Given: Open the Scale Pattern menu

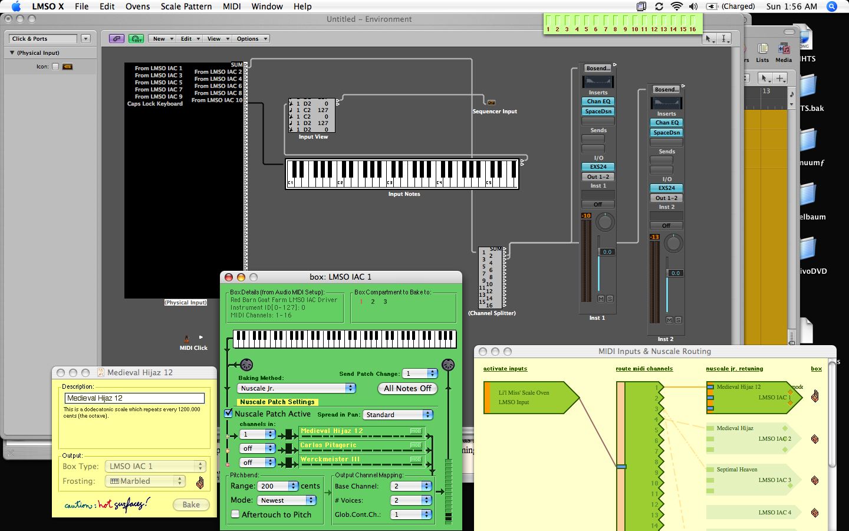Looking at the screenshot, I should click(x=186, y=6).
